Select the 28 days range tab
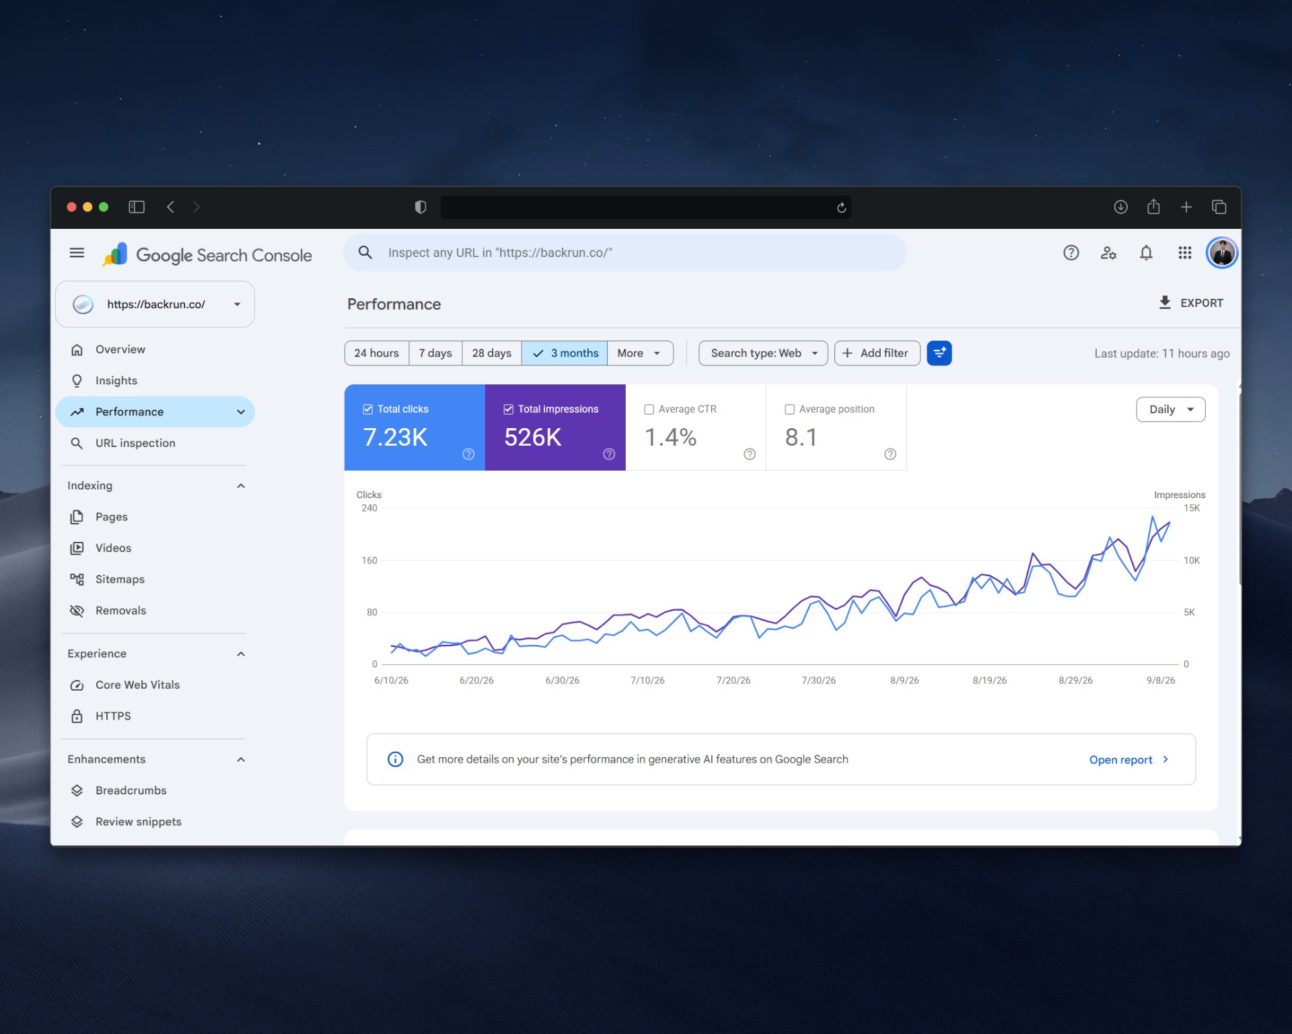The width and height of the screenshot is (1292, 1034). 491,353
